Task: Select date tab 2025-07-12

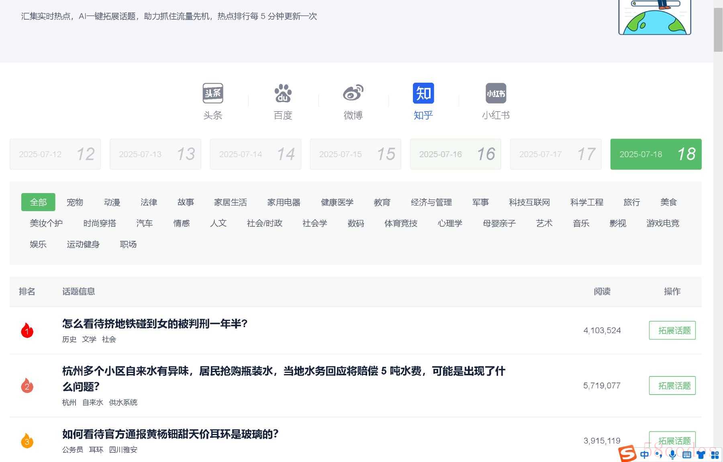Action: click(55, 154)
